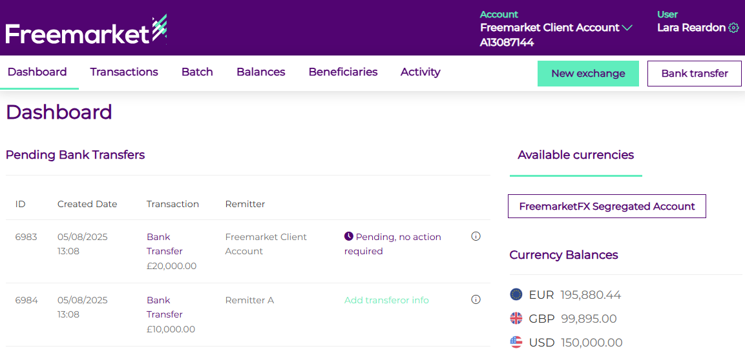Click the Bank transfer button
Viewport: 745px width, 353px height.
tap(695, 74)
